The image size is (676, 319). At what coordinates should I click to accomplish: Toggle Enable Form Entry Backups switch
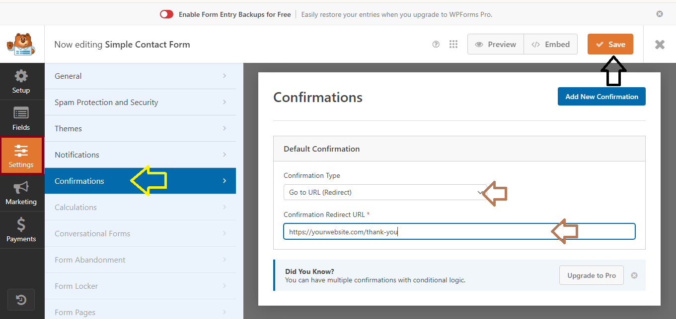pos(166,14)
